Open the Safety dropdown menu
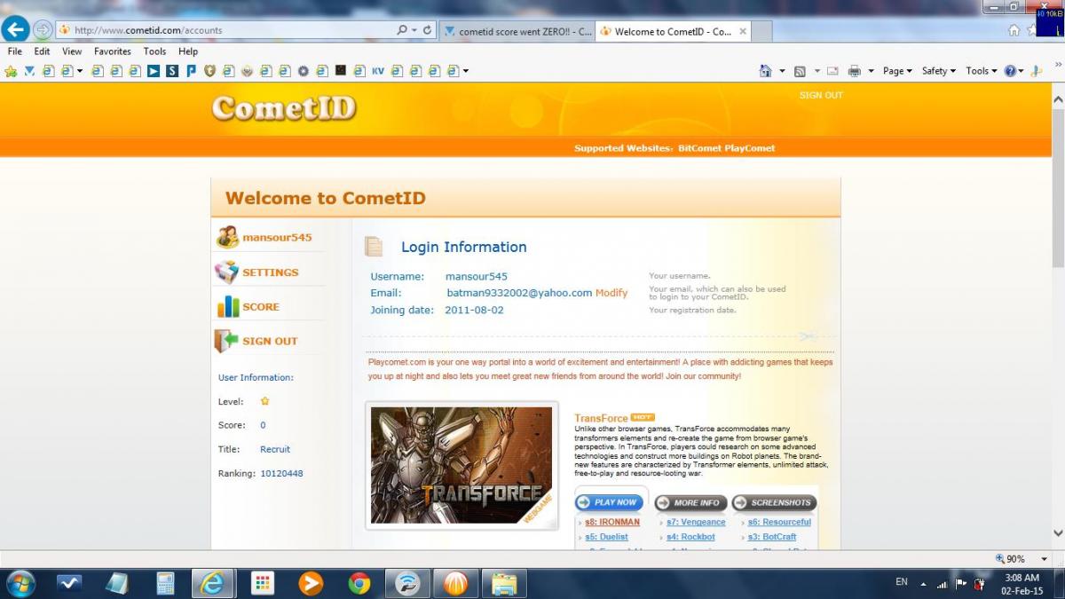 pos(939,71)
